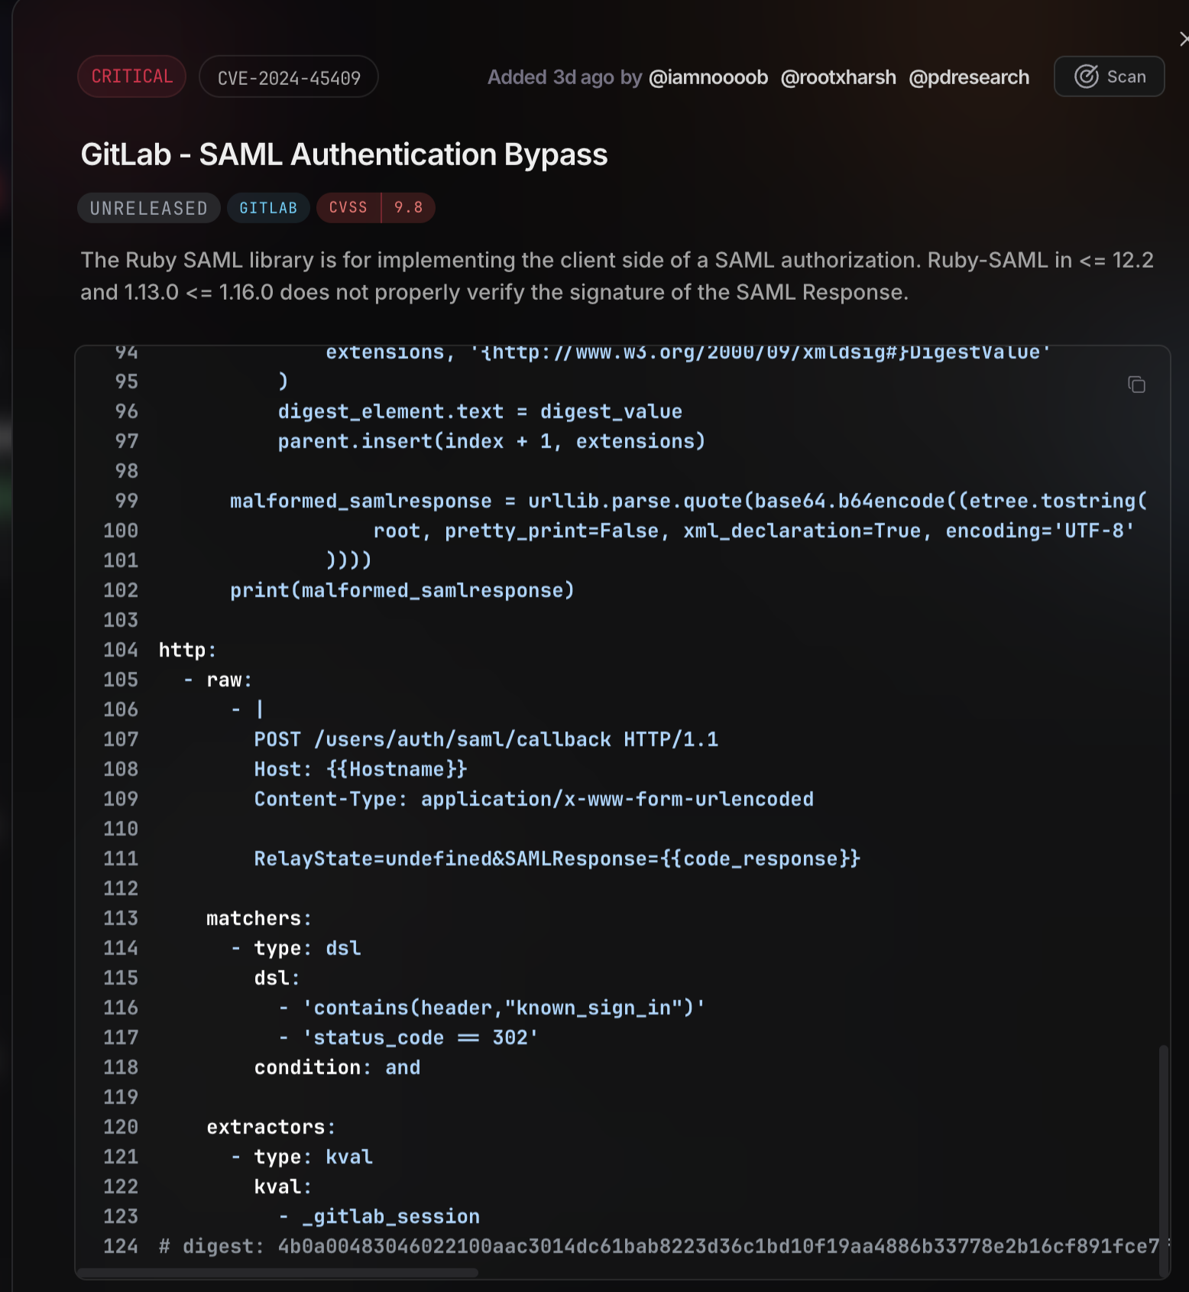Click the malformed_samlresponse = urllib.parse.quote line
The image size is (1189, 1292).
688,501
